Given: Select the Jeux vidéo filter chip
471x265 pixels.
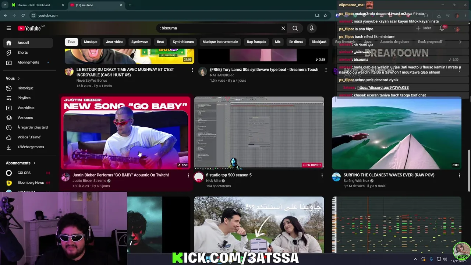Looking at the screenshot, I should click(114, 42).
